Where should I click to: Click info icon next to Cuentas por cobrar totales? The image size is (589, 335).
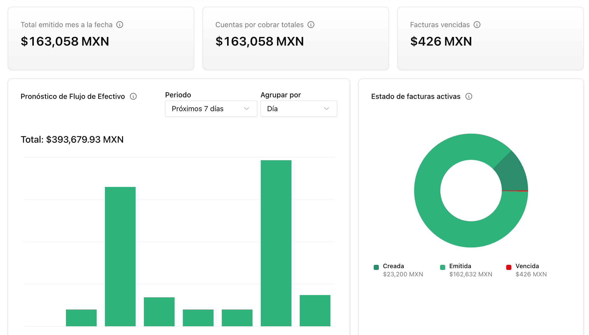click(x=311, y=25)
